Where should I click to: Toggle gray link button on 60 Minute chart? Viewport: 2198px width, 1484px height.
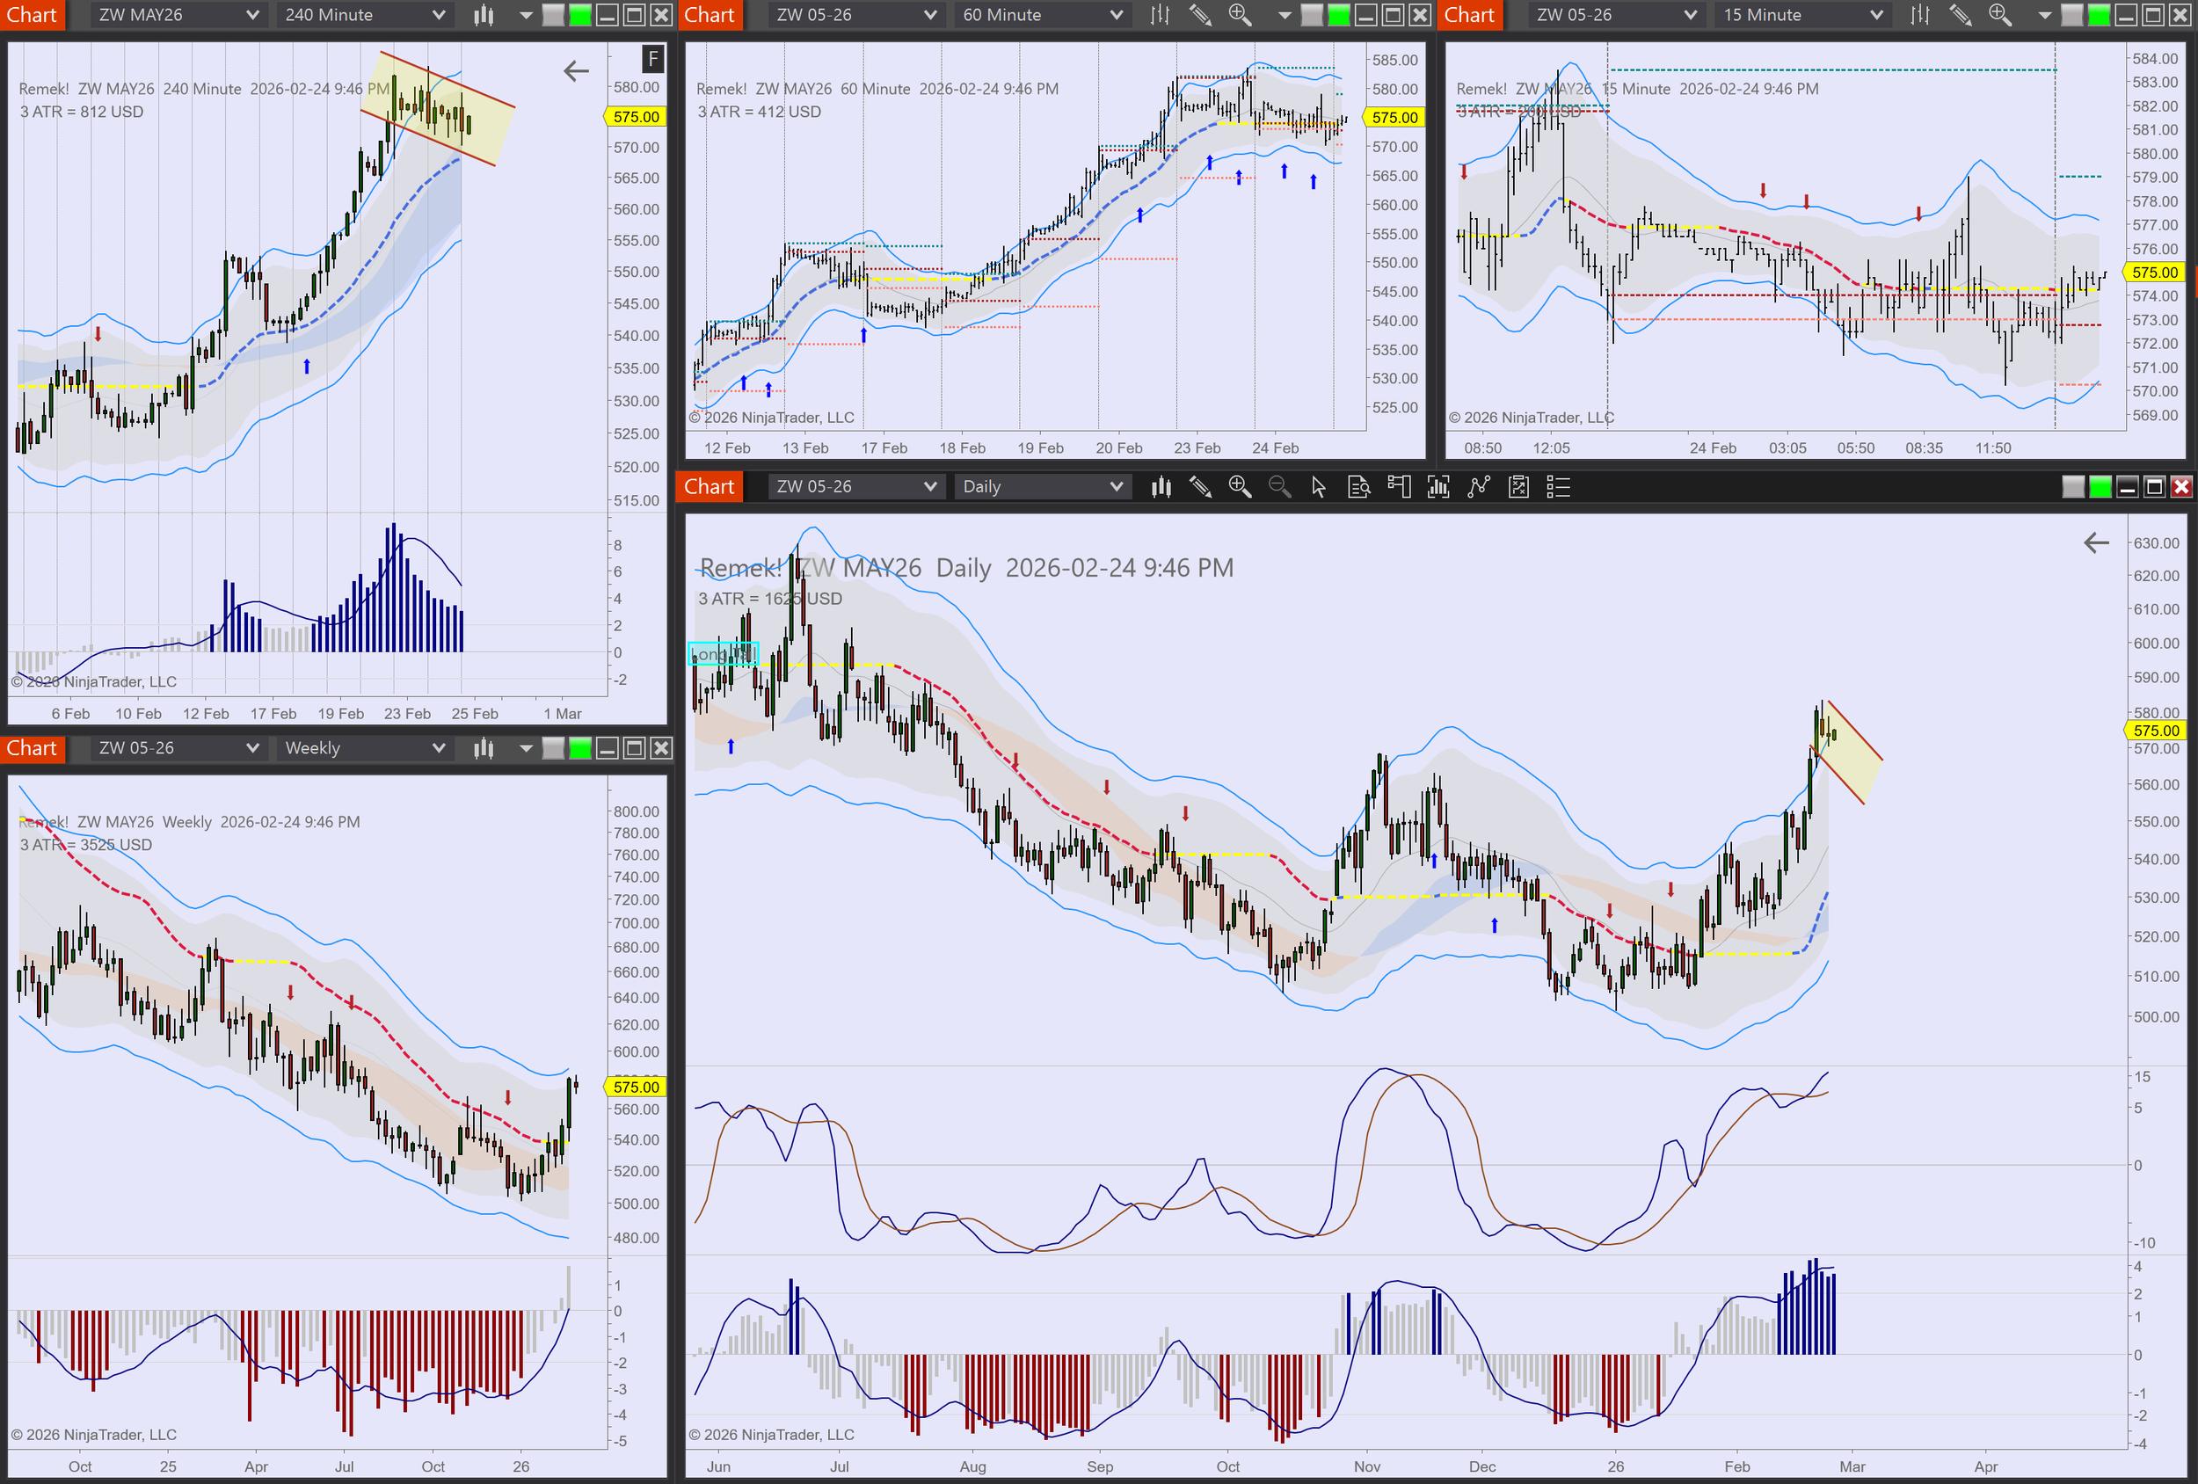click(1312, 15)
